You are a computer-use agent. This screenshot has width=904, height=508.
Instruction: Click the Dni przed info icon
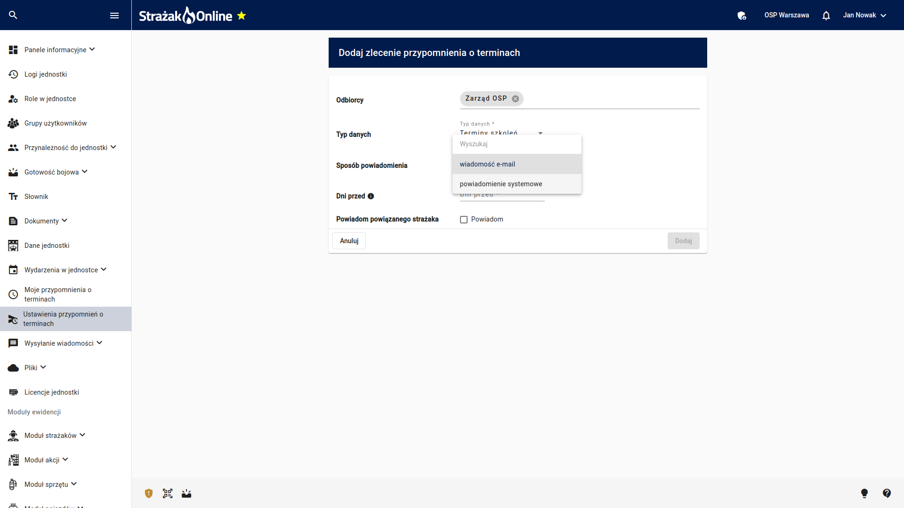coord(371,196)
